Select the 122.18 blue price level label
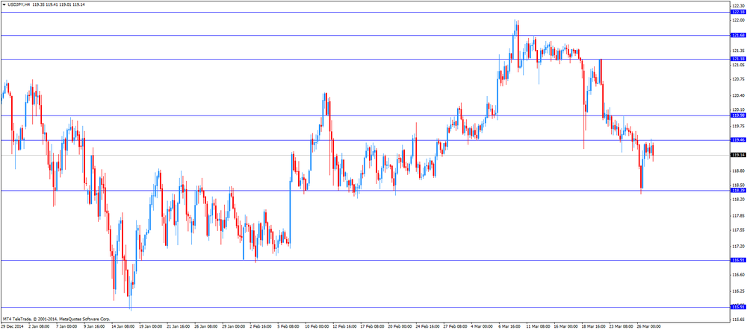The height and width of the screenshot is (330, 747). click(738, 12)
